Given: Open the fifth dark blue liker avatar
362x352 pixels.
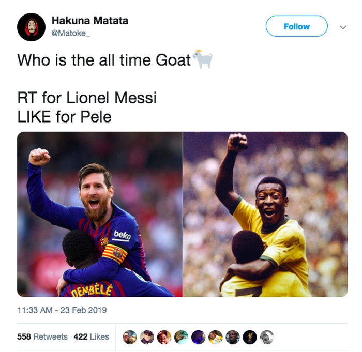Looking at the screenshot, I should (x=198, y=337).
